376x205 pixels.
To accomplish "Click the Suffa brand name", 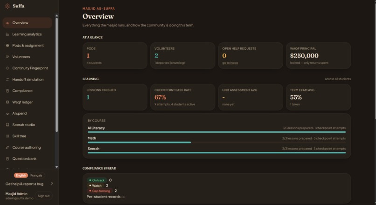I will tap(19, 6).
